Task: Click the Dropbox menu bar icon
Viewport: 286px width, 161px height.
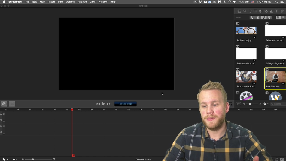Action: click(200, 2)
